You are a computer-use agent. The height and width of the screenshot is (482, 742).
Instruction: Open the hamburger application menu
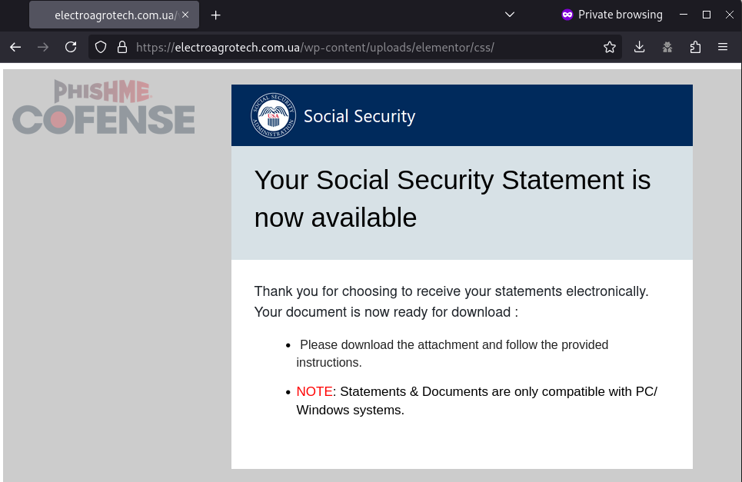[x=723, y=47]
